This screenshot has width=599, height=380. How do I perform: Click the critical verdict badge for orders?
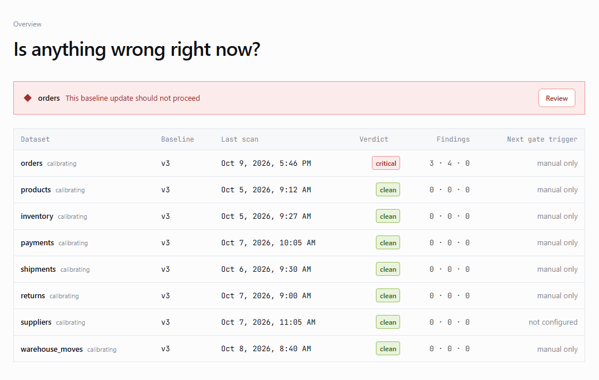click(386, 164)
